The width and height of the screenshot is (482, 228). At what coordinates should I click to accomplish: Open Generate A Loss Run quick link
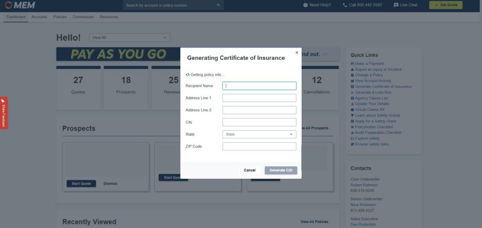click(x=373, y=92)
